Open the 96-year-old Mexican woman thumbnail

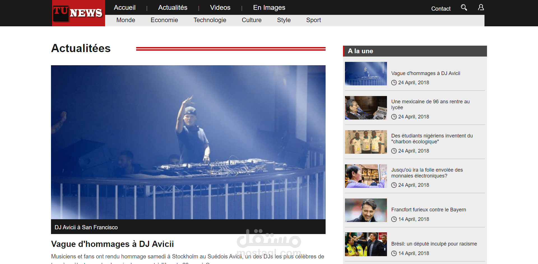pyautogui.click(x=366, y=108)
